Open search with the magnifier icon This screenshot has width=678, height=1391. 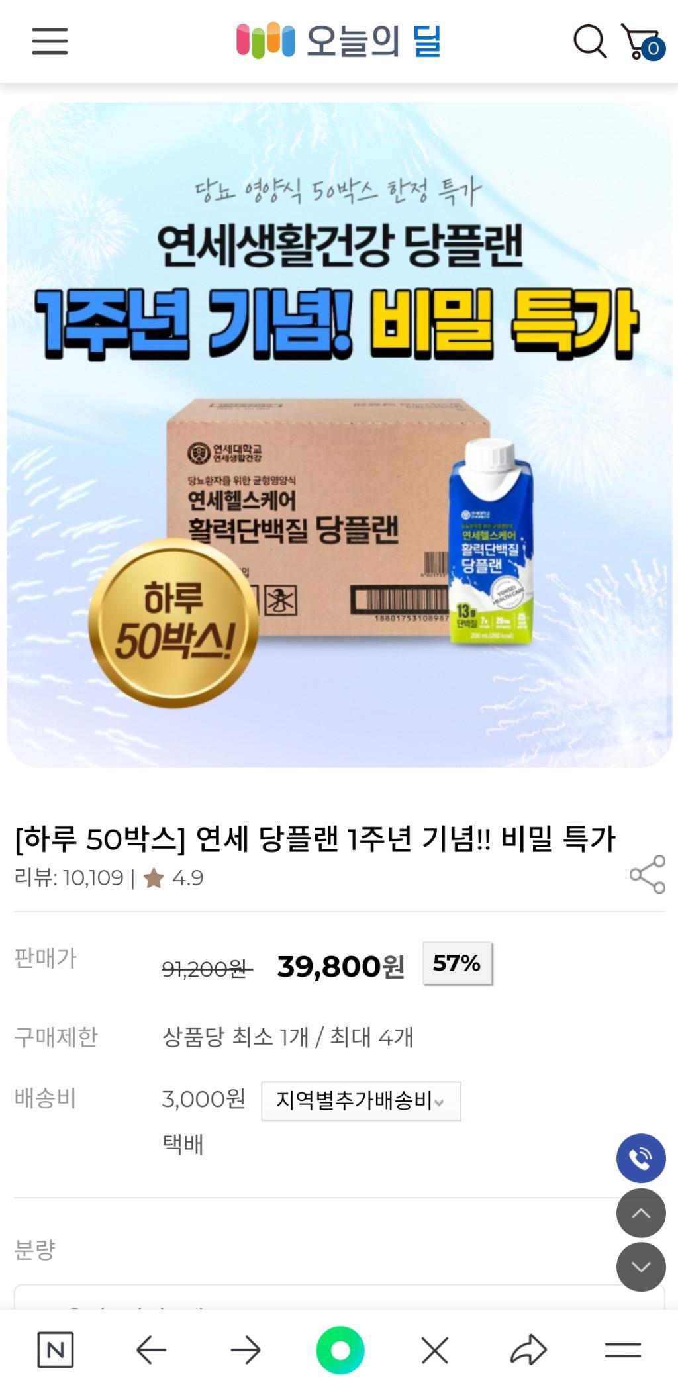(x=589, y=42)
